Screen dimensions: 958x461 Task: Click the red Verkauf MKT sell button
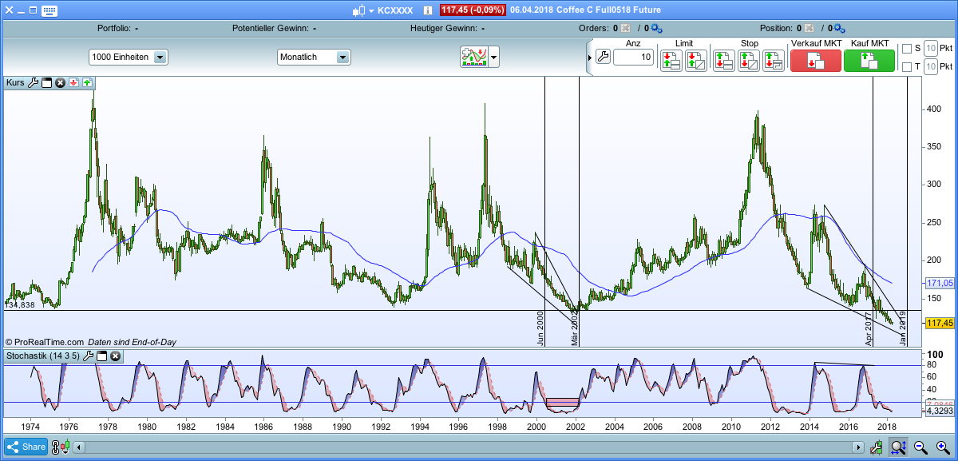pos(815,61)
